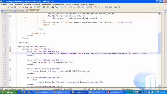Collapse the h3 fold at line 58
167x94 pixels.
pyautogui.click(x=10, y=80)
